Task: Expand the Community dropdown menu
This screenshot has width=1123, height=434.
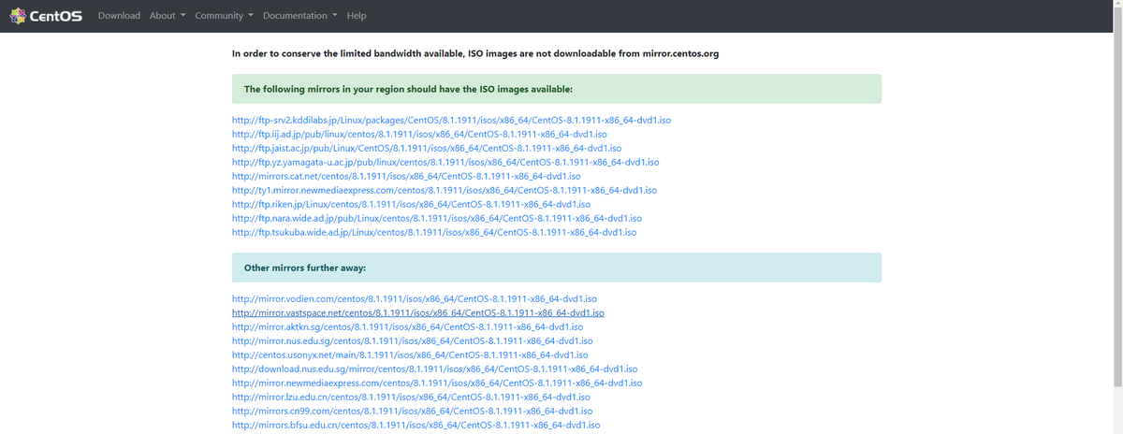Action: pyautogui.click(x=225, y=16)
